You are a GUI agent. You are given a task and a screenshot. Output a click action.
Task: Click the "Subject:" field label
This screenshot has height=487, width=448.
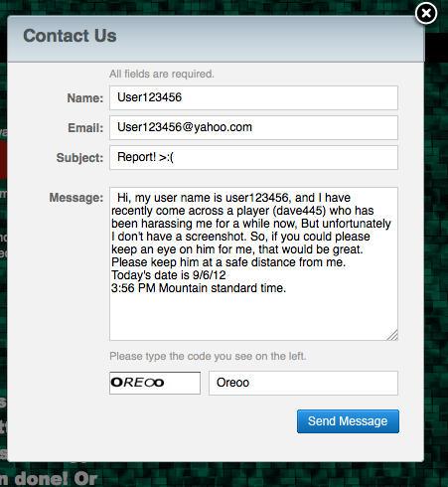[79, 158]
